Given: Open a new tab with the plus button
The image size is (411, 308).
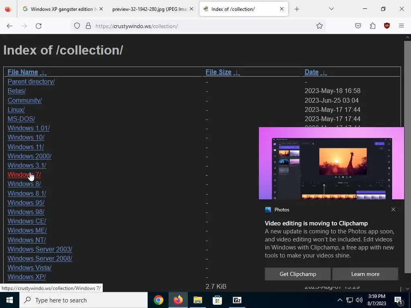Looking at the screenshot, I should pyautogui.click(x=297, y=9).
